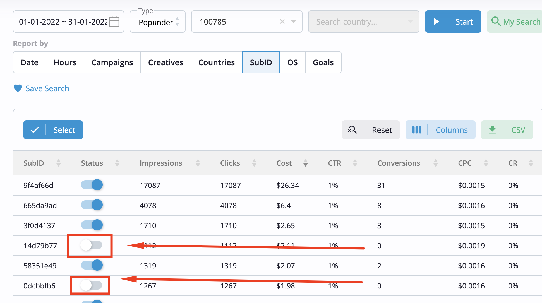The image size is (542, 303).
Task: Click the $2.07 cost value
Action: pos(286,266)
